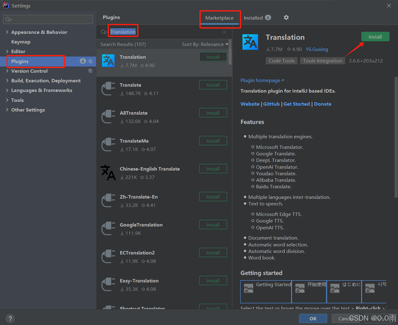Click the Easy-Translation plugin's plug icon
The height and width of the screenshot is (325, 398).
click(x=108, y=285)
